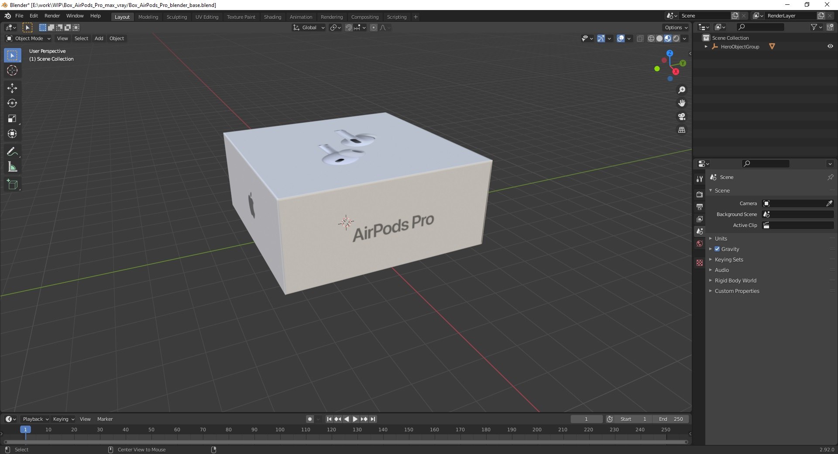The image size is (838, 454).
Task: Pick the Scale tool
Action: point(12,119)
